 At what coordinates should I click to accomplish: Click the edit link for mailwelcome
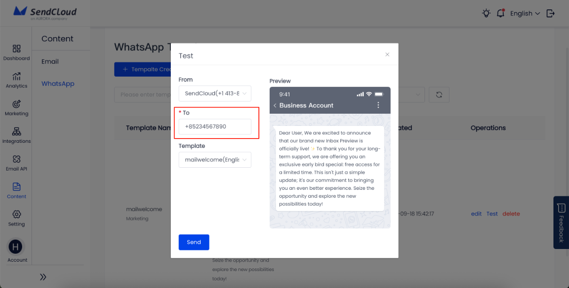pos(476,213)
